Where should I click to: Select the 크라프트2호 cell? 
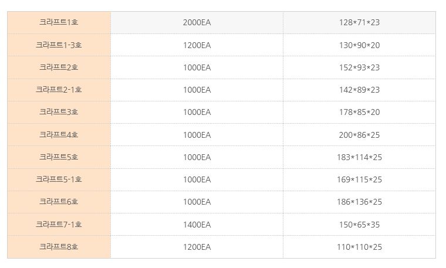pyautogui.click(x=59, y=67)
